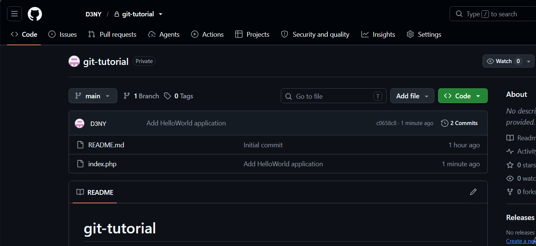Click the commit history clock icon
Viewport: 536px width, 246px height.
tap(444, 123)
